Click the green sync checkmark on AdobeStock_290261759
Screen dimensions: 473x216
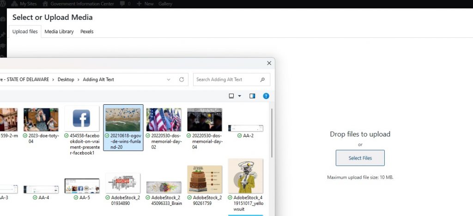(x=189, y=198)
